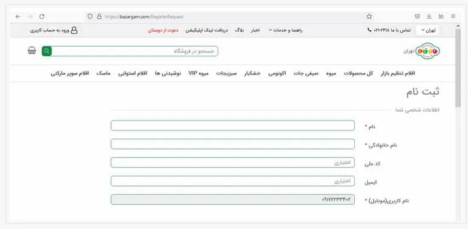Reload the page with the refresh icon

[x=42, y=17]
